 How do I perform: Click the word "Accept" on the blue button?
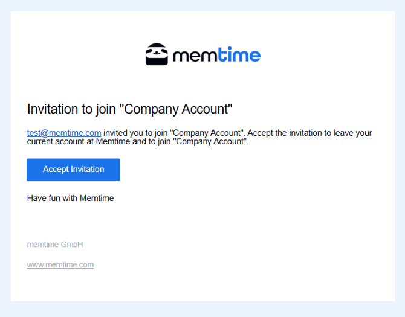[56, 170]
